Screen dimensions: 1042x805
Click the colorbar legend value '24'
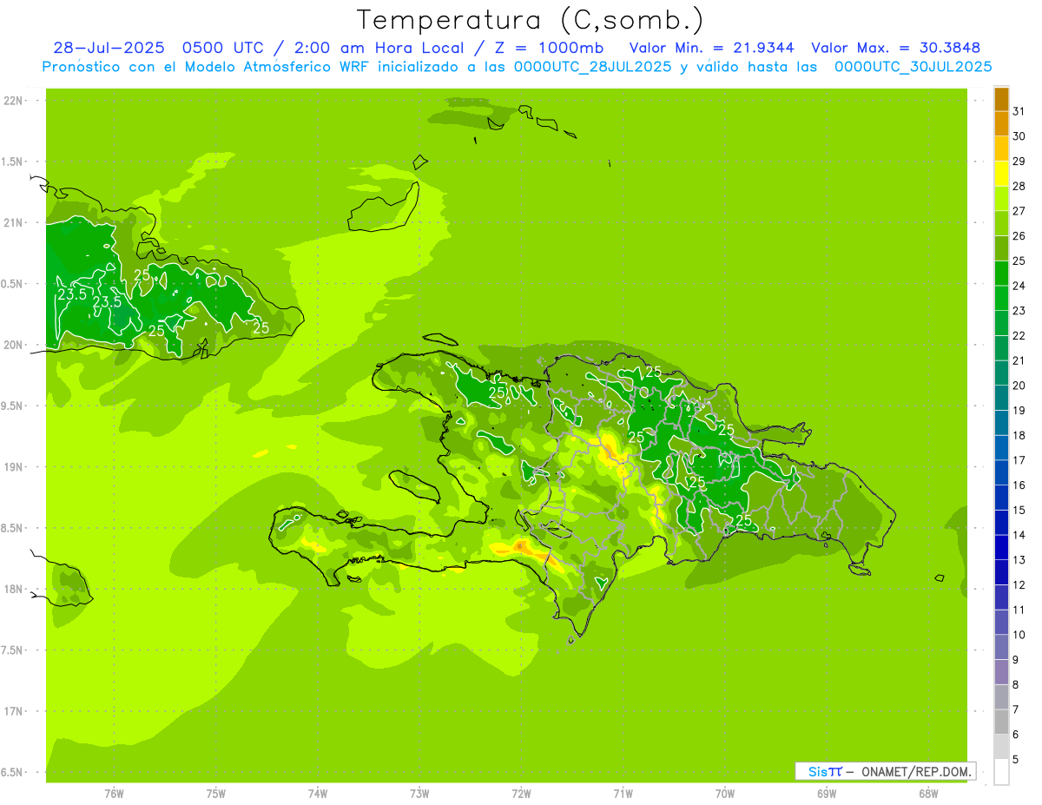(1019, 286)
